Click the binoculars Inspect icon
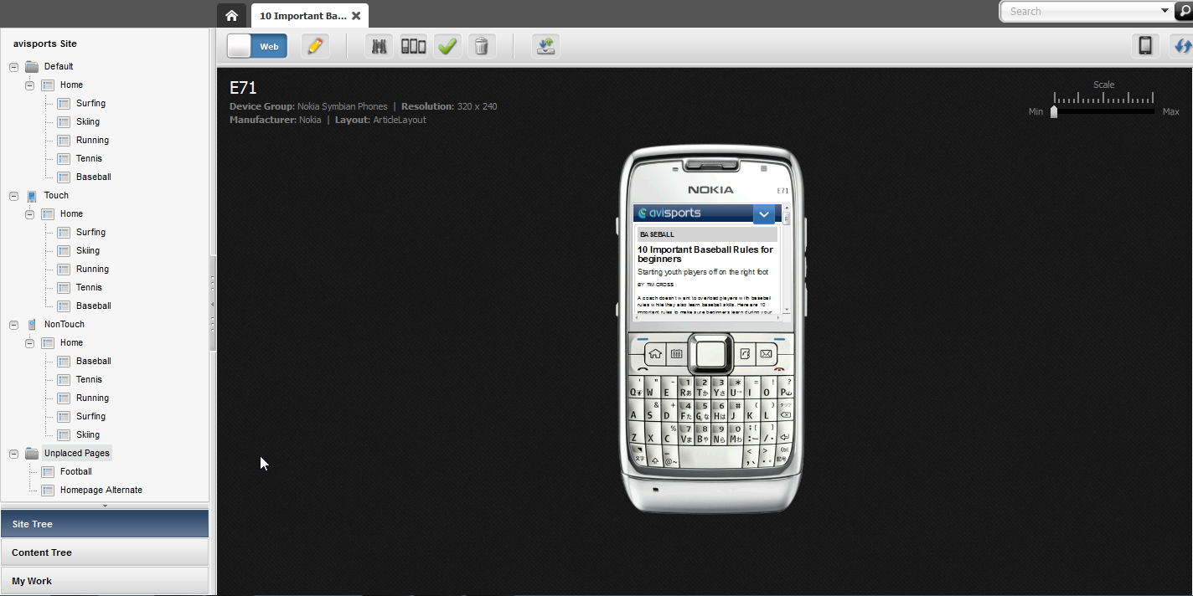Viewport: 1193px width, 596px height. tap(380, 46)
